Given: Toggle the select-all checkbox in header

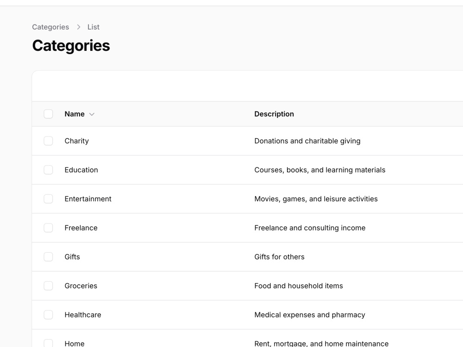Looking at the screenshot, I should click(x=49, y=114).
